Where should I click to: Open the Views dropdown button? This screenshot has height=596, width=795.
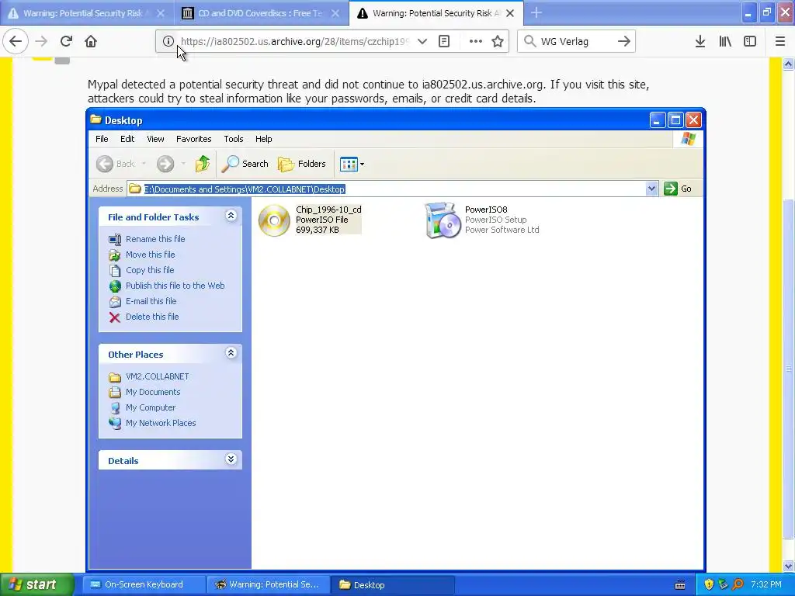[x=352, y=164]
